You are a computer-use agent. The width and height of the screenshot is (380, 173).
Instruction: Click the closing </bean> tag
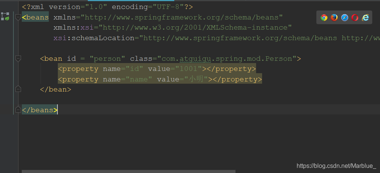click(56, 90)
